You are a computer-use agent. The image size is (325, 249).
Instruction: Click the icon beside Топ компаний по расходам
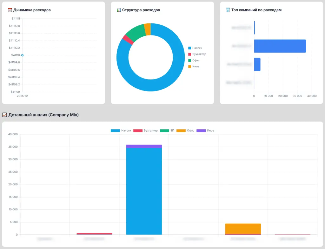click(x=228, y=10)
